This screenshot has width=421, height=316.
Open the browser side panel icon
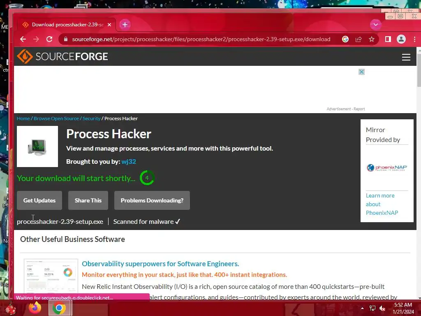(388, 39)
